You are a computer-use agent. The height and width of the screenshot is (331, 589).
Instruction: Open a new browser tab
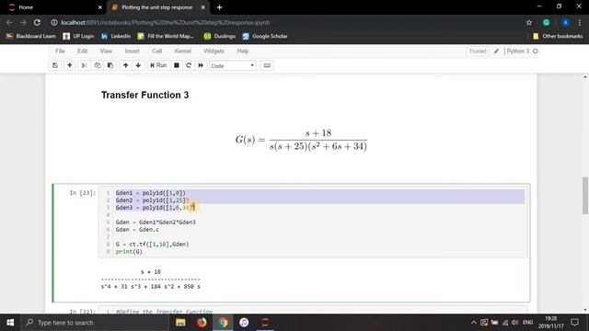coord(219,7)
